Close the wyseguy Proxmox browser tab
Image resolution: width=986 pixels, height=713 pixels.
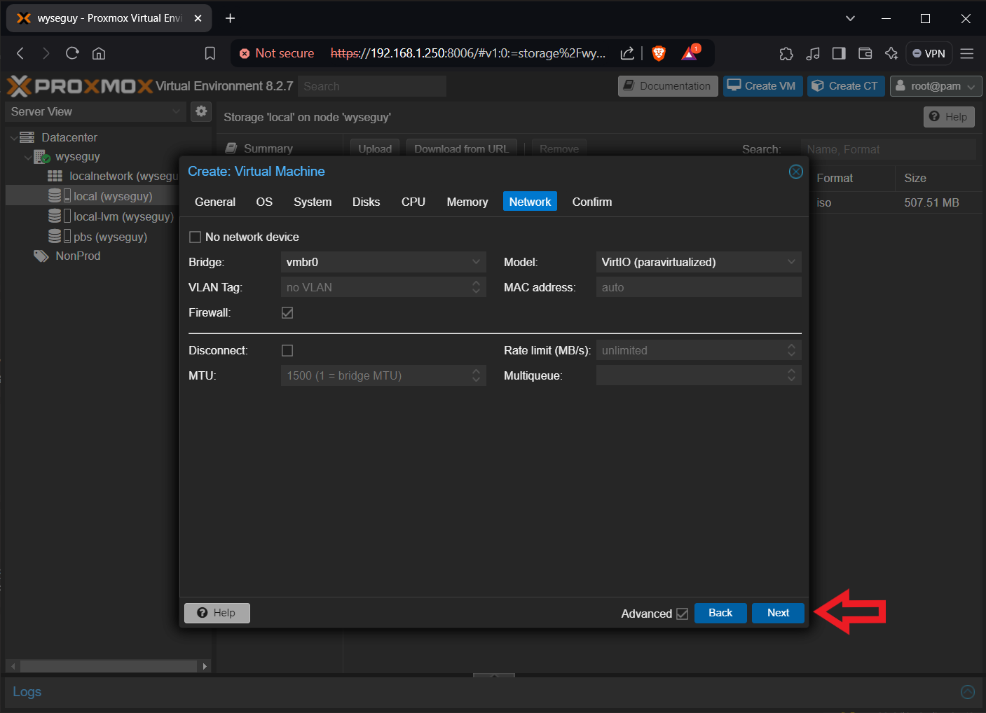click(198, 18)
